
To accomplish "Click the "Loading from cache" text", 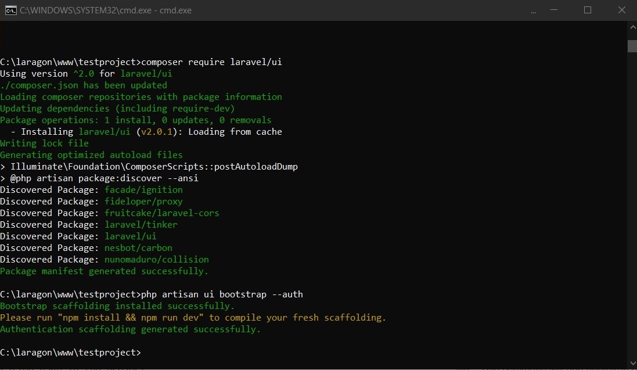I will pos(235,132).
